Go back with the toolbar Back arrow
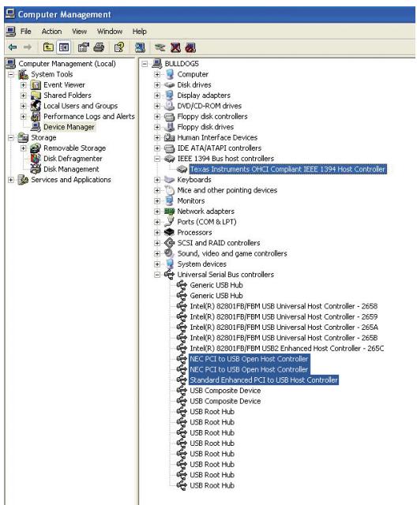The image size is (417, 505). tap(13, 47)
